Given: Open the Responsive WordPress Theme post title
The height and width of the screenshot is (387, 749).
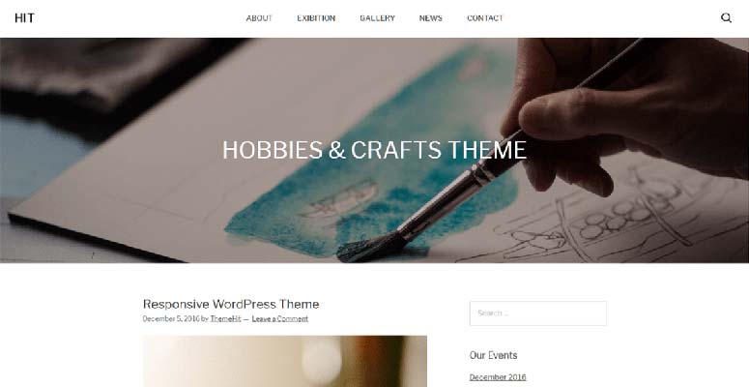Looking at the screenshot, I should [x=231, y=304].
